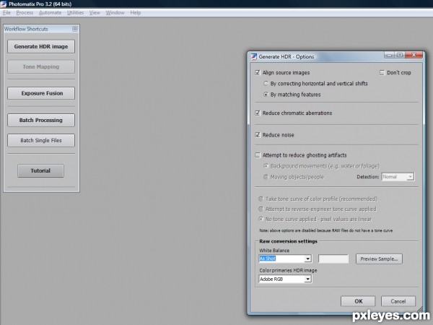Viewport: 433px width, 325px height.
Task: Click the Tone Mapping shortcut button
Action: 41,66
